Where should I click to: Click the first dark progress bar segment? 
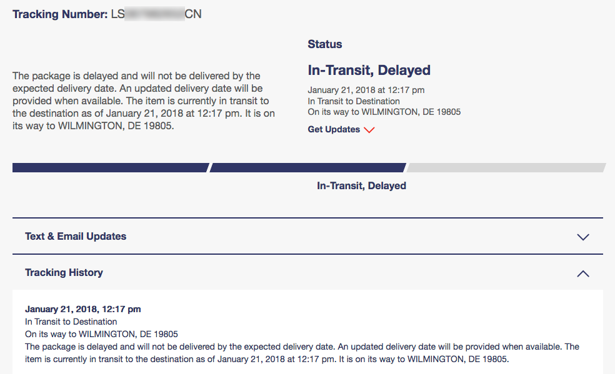110,167
